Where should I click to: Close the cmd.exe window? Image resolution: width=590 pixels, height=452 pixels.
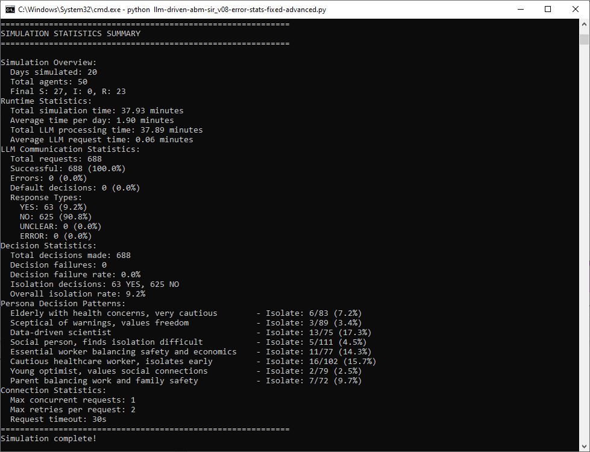pyautogui.click(x=576, y=9)
